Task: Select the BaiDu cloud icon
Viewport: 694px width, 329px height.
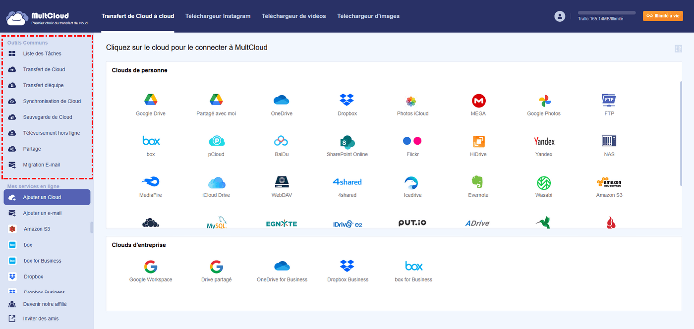Action: tap(281, 141)
